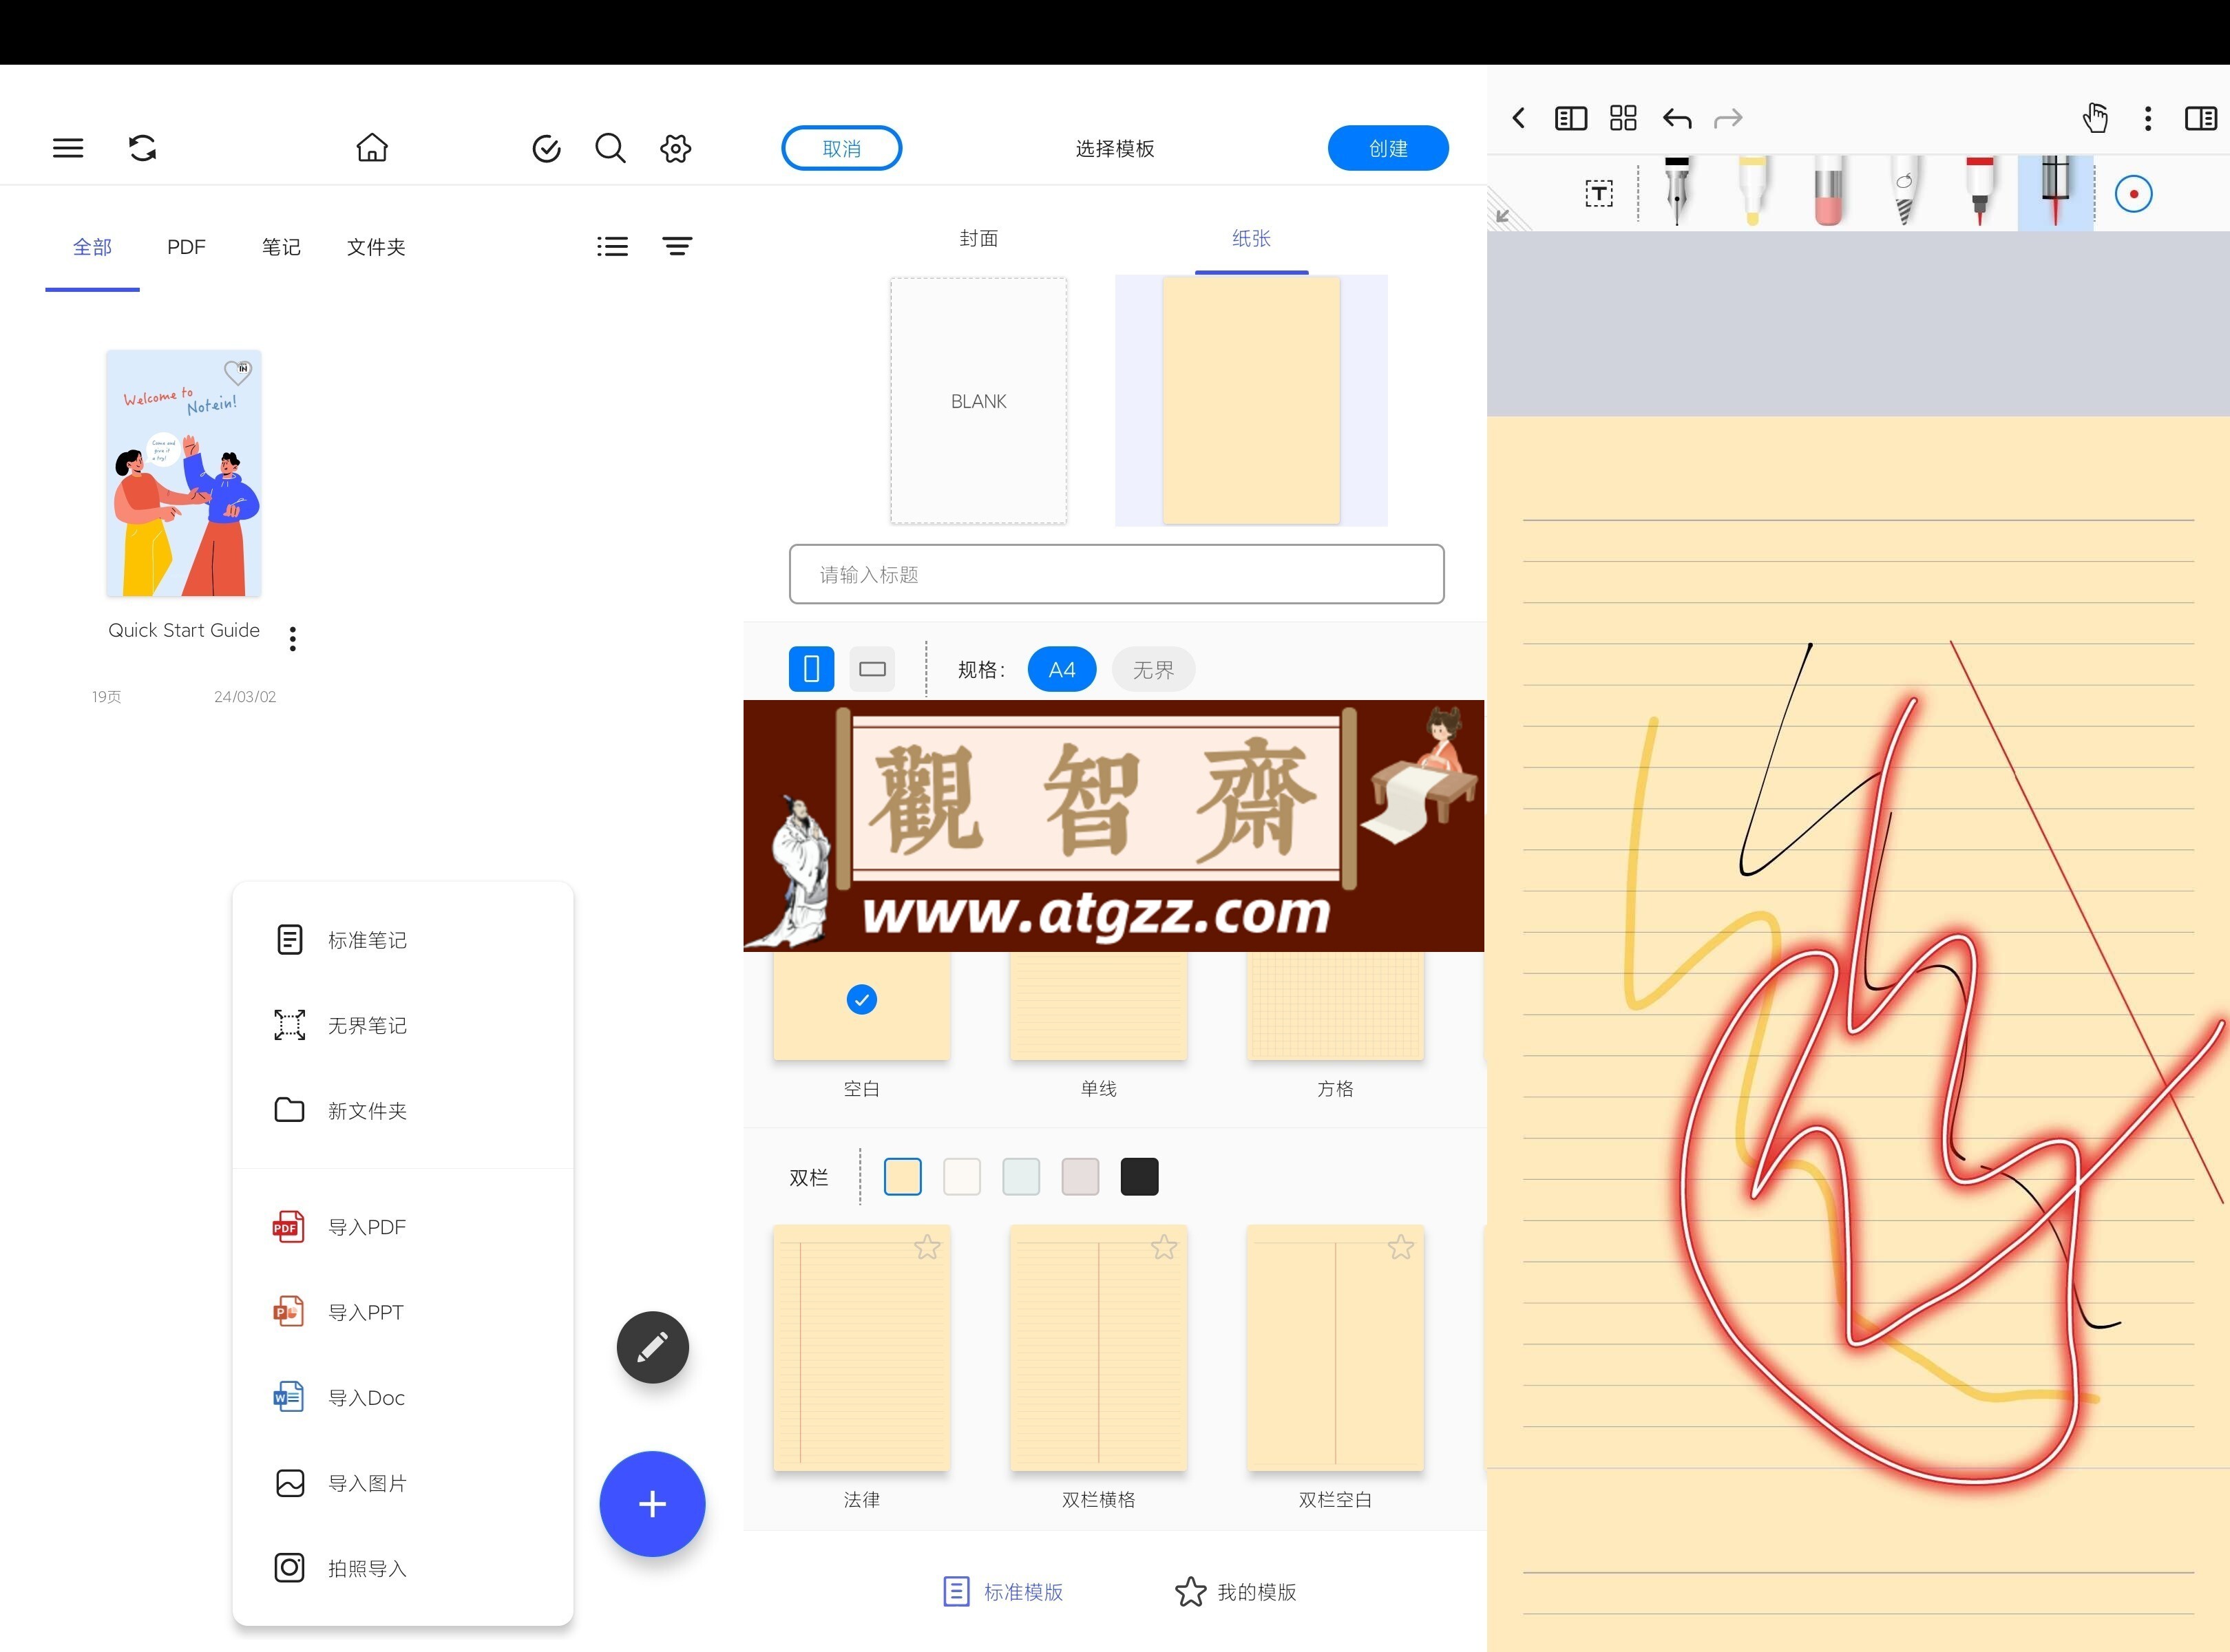Select the fountain pen tool
The width and height of the screenshot is (2230, 1652).
(1677, 191)
